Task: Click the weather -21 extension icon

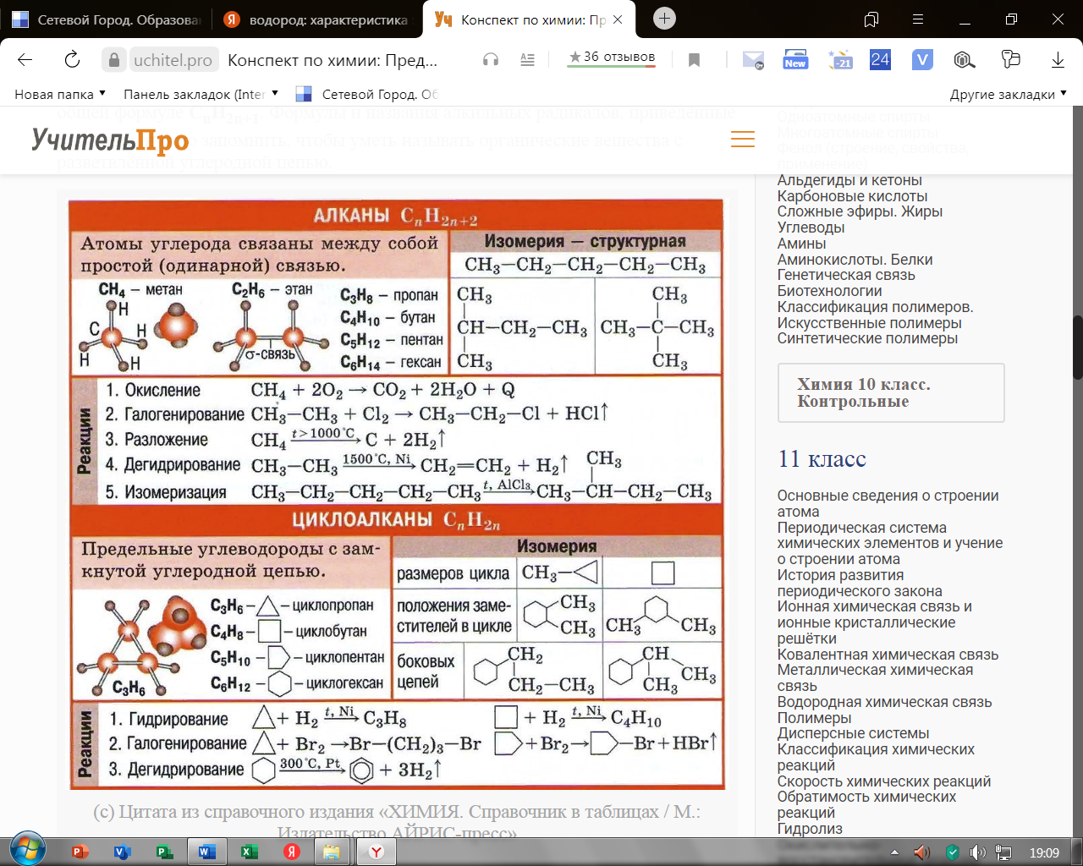Action: click(x=840, y=59)
